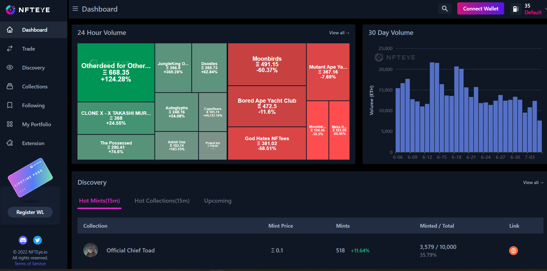The width and height of the screenshot is (547, 271).
Task: Click the Official Chief Toad name
Action: pyautogui.click(x=130, y=250)
